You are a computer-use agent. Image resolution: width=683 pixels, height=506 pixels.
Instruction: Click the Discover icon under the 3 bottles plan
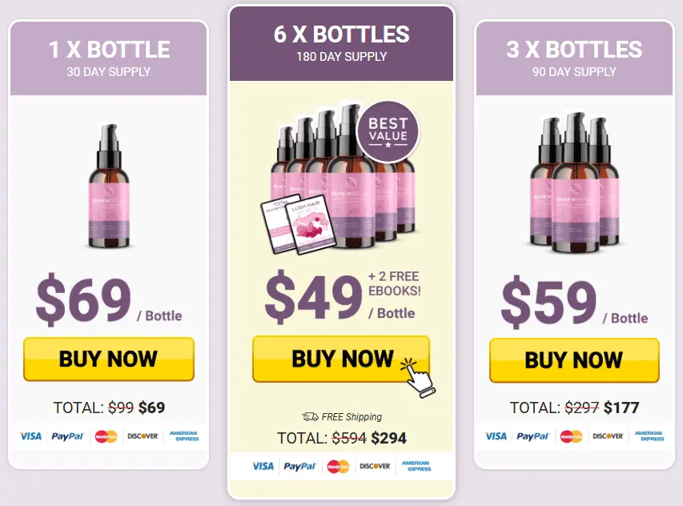[610, 437]
